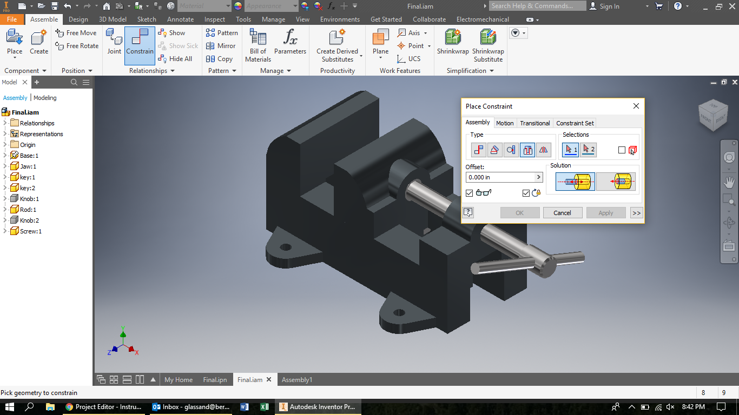Launch the Shrinkwrap tool
This screenshot has height=415, width=739.
click(453, 43)
